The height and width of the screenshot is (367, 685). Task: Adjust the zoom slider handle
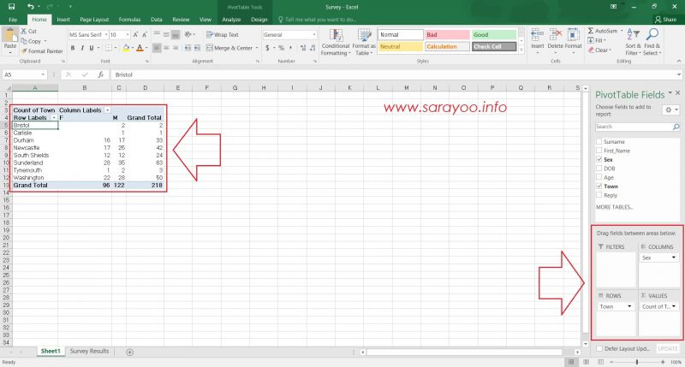(637, 362)
